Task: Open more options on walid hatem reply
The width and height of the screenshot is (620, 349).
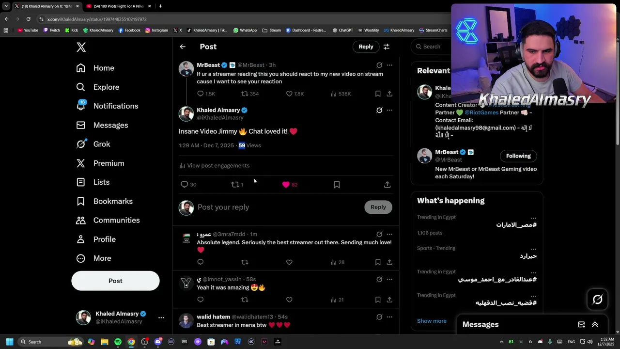Action: tap(389, 317)
